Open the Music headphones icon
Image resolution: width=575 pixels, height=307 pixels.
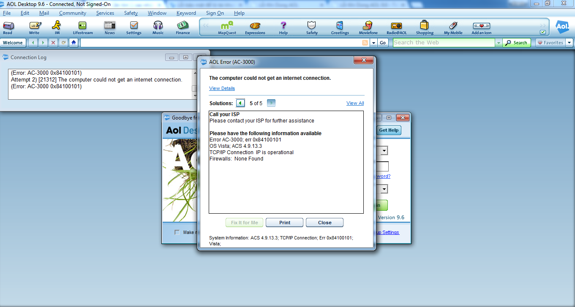[x=158, y=28]
